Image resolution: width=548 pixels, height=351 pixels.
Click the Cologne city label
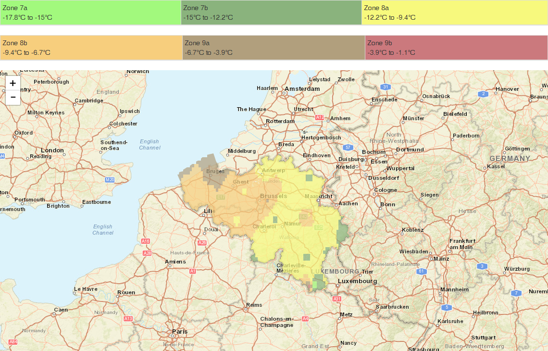click(x=386, y=190)
